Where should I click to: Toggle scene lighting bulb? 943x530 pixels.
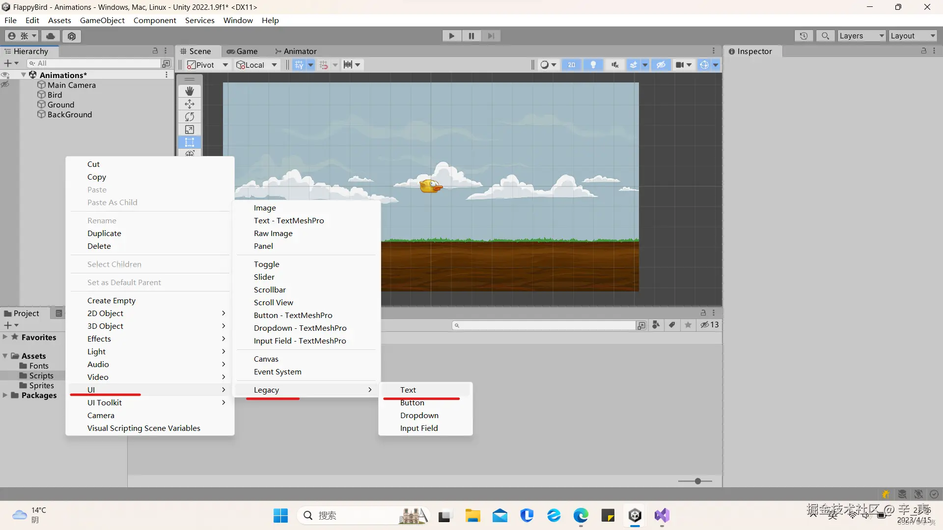[593, 65]
